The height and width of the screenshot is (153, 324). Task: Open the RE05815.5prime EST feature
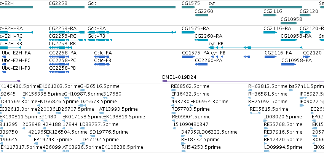click(255, 113)
